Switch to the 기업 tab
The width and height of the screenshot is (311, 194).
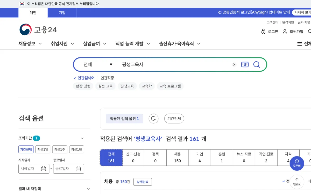click(62, 13)
